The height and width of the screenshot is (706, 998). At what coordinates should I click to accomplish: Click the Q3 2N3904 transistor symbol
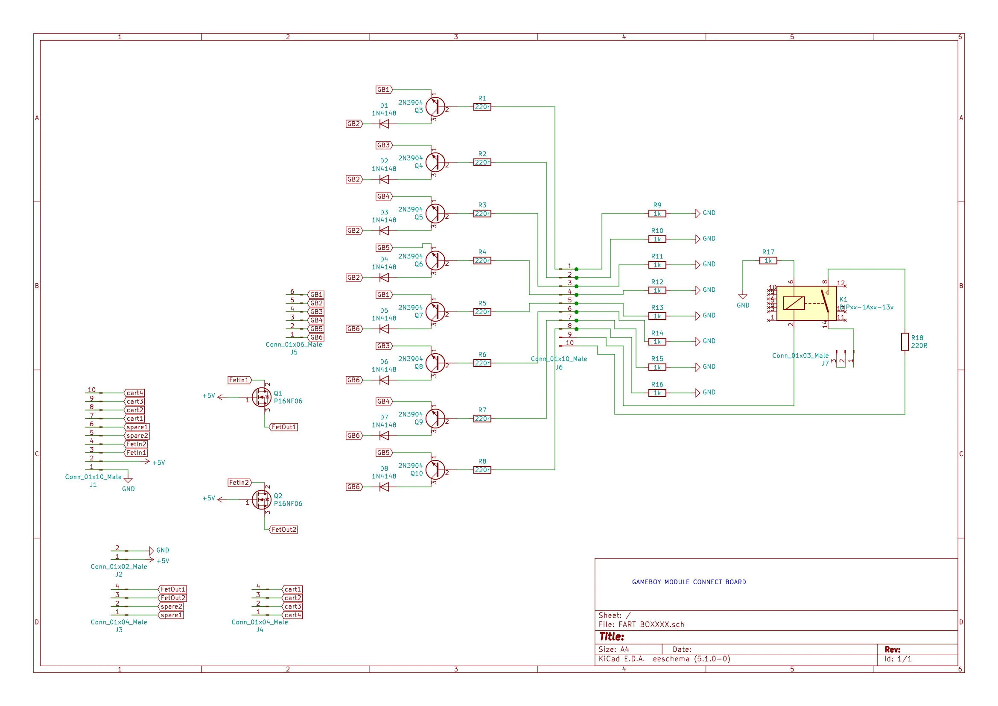click(435, 107)
